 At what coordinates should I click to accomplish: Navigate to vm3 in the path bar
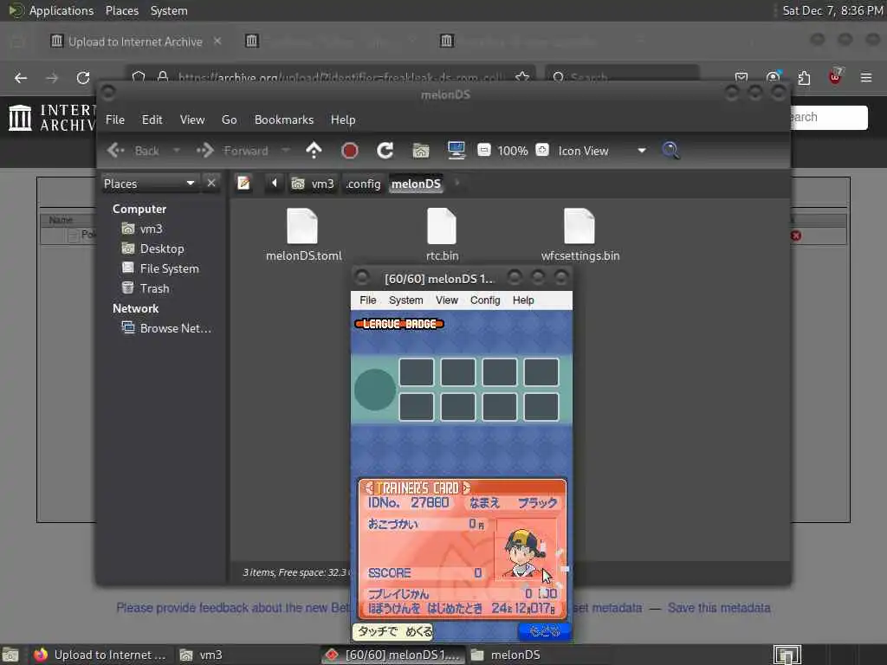tap(313, 184)
